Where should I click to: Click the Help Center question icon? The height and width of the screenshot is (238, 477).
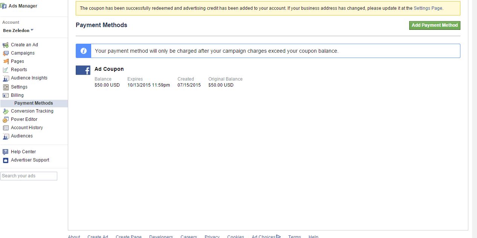(6, 152)
